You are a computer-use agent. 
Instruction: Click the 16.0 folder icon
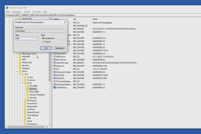22,74
